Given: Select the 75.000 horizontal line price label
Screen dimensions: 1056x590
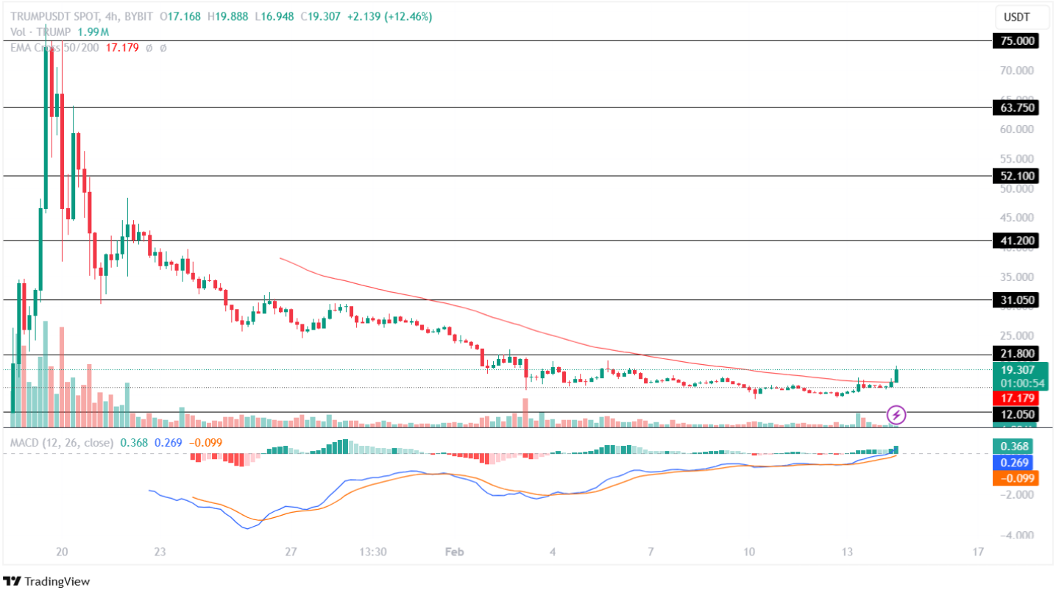Looking at the screenshot, I should 1016,41.
